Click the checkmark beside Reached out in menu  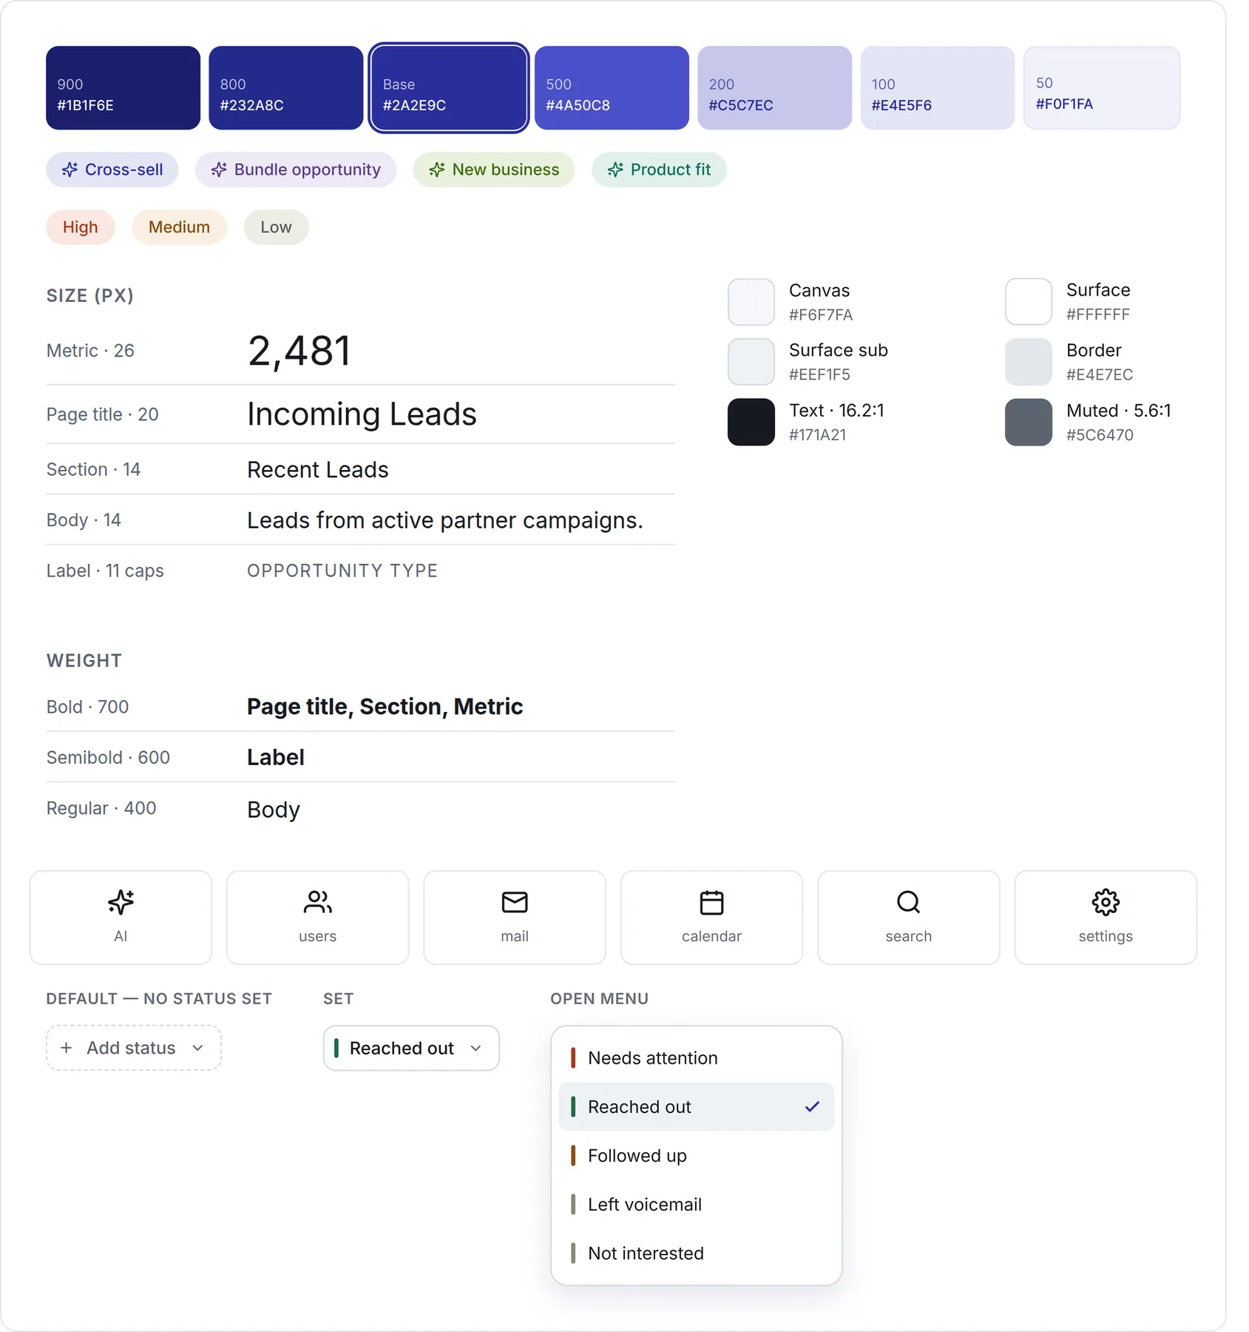812,1107
